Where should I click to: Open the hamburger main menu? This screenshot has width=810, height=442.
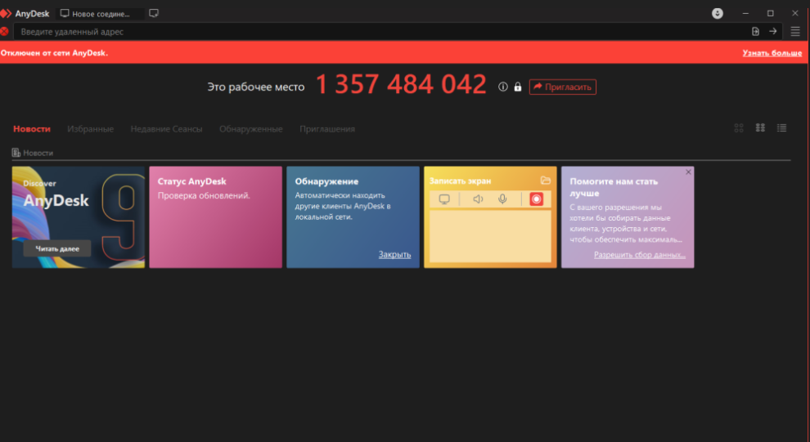[x=795, y=32]
